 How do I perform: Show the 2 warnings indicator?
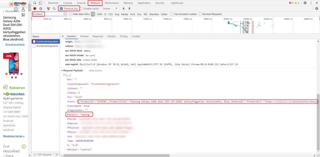pyautogui.click(x=297, y=3)
